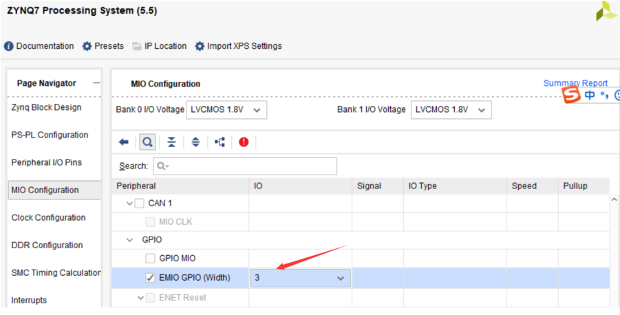This screenshot has width=620, height=315.
Task: Click the Presets button label
Action: point(109,46)
